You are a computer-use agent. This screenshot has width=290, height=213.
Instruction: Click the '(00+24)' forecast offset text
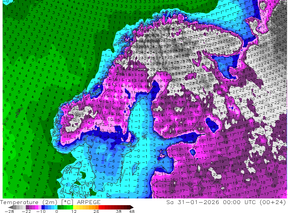pos(273,202)
